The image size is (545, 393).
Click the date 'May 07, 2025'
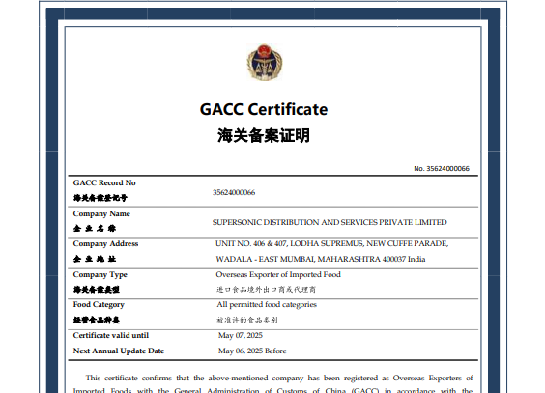coord(241,335)
